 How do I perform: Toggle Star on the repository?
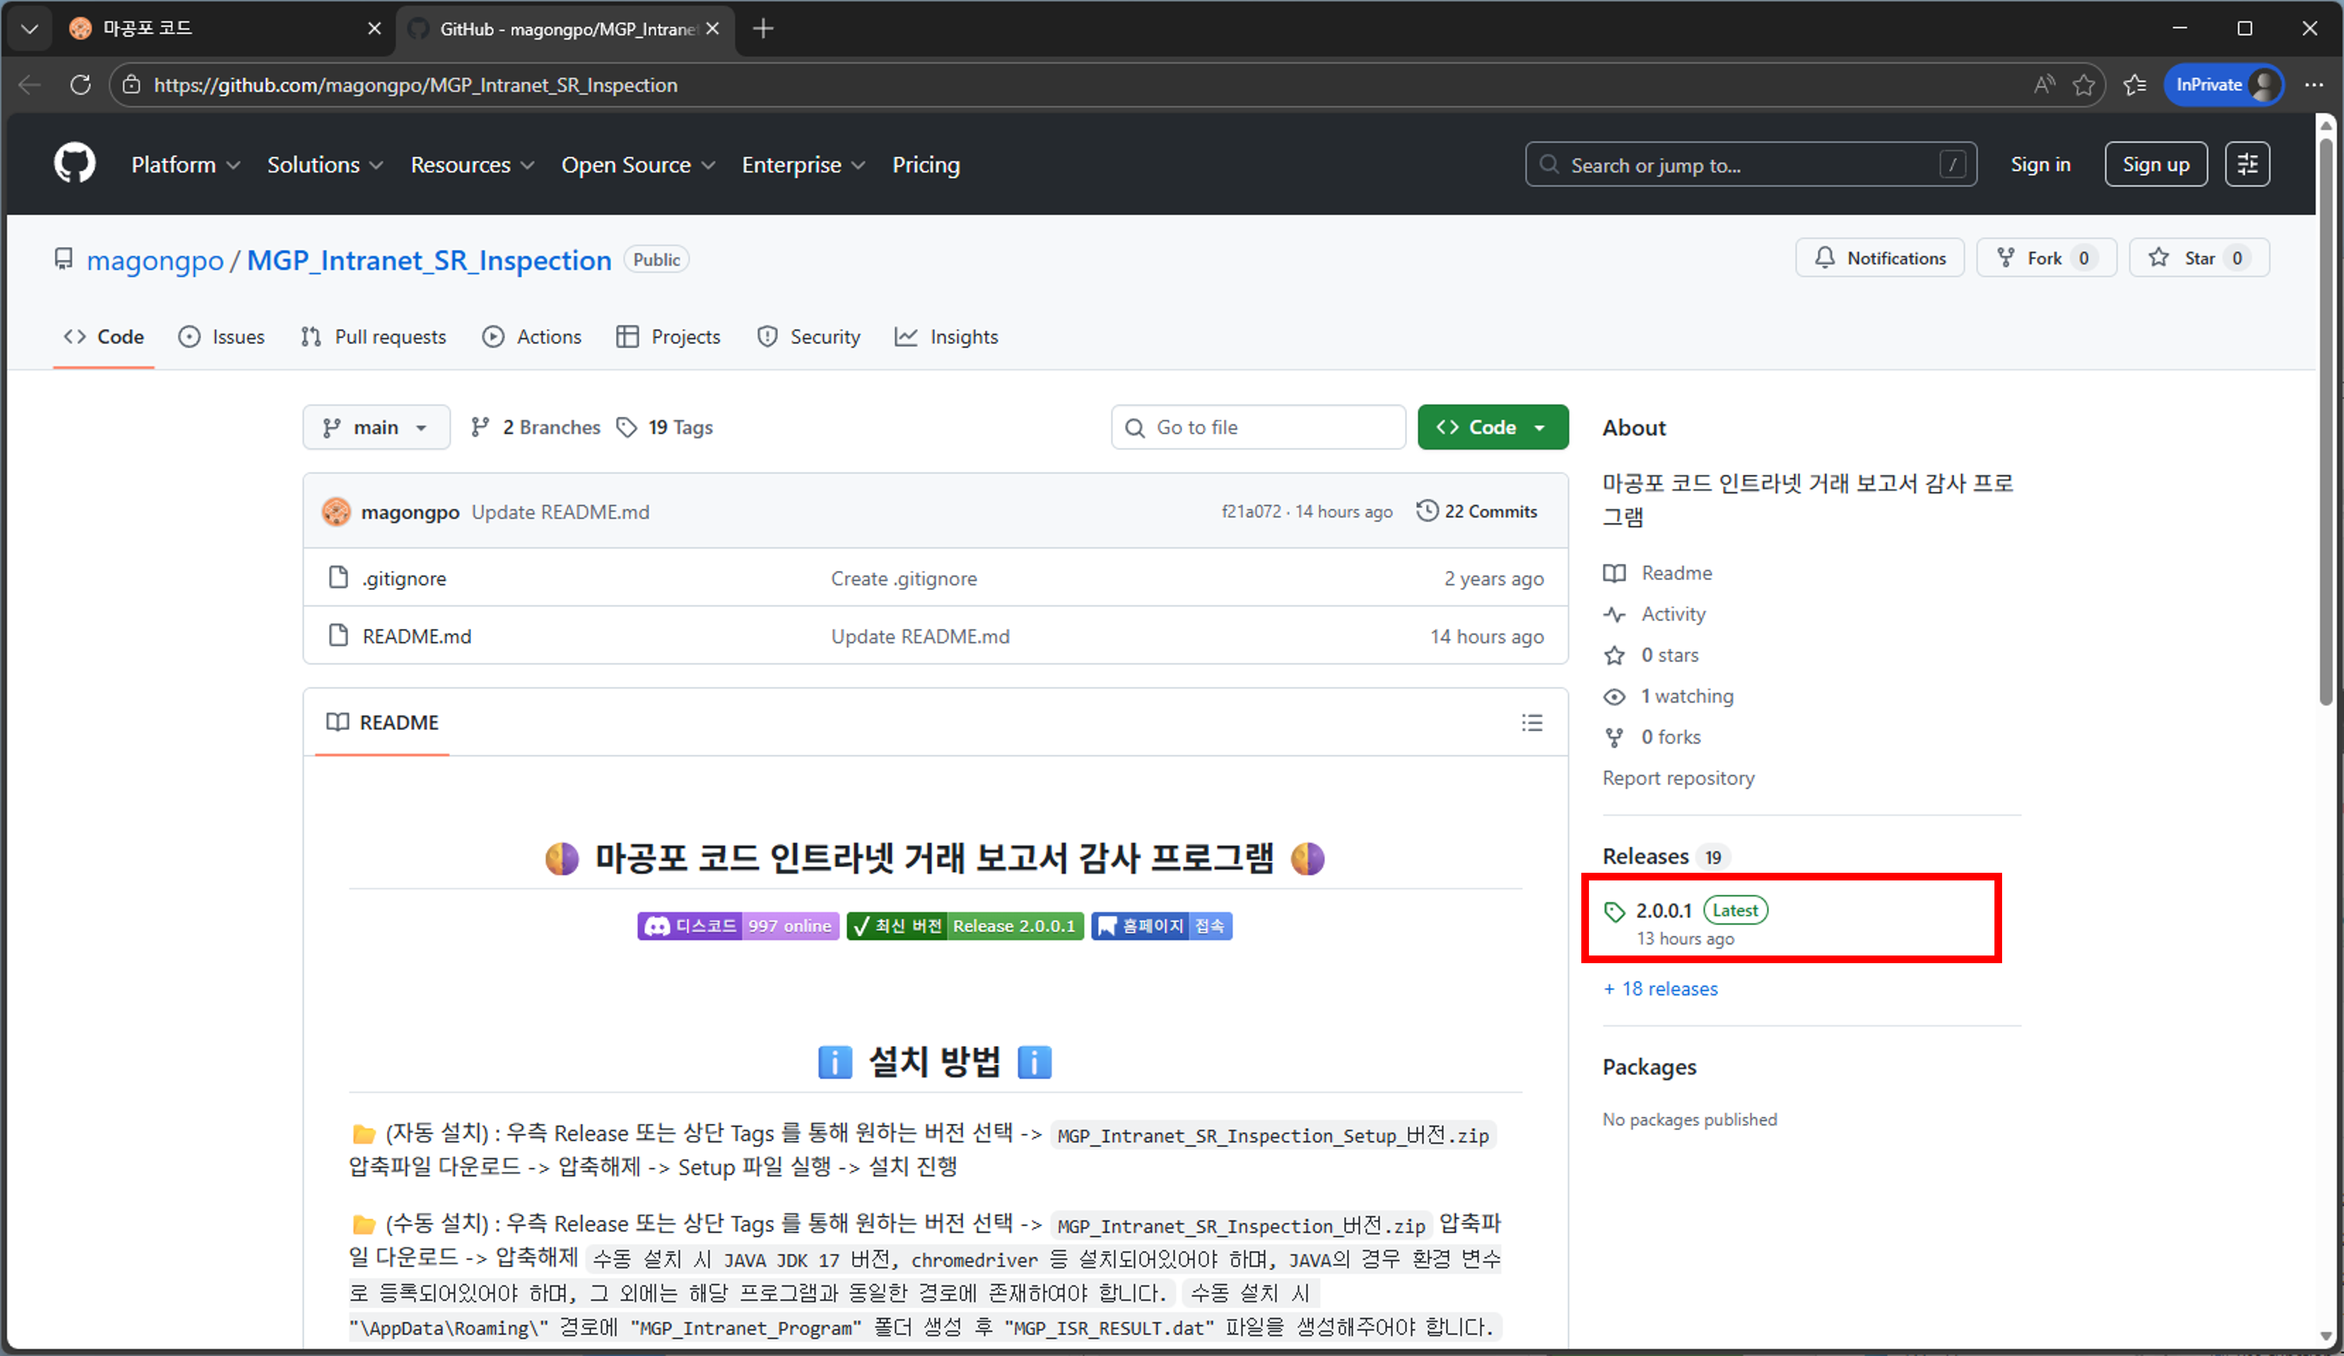click(x=2197, y=258)
